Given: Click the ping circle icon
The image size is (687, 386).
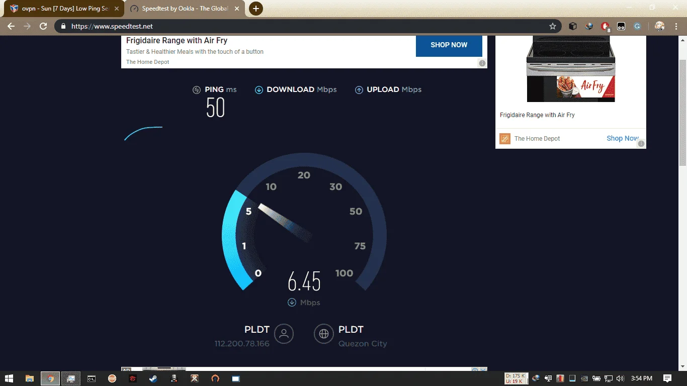Looking at the screenshot, I should [x=197, y=90].
